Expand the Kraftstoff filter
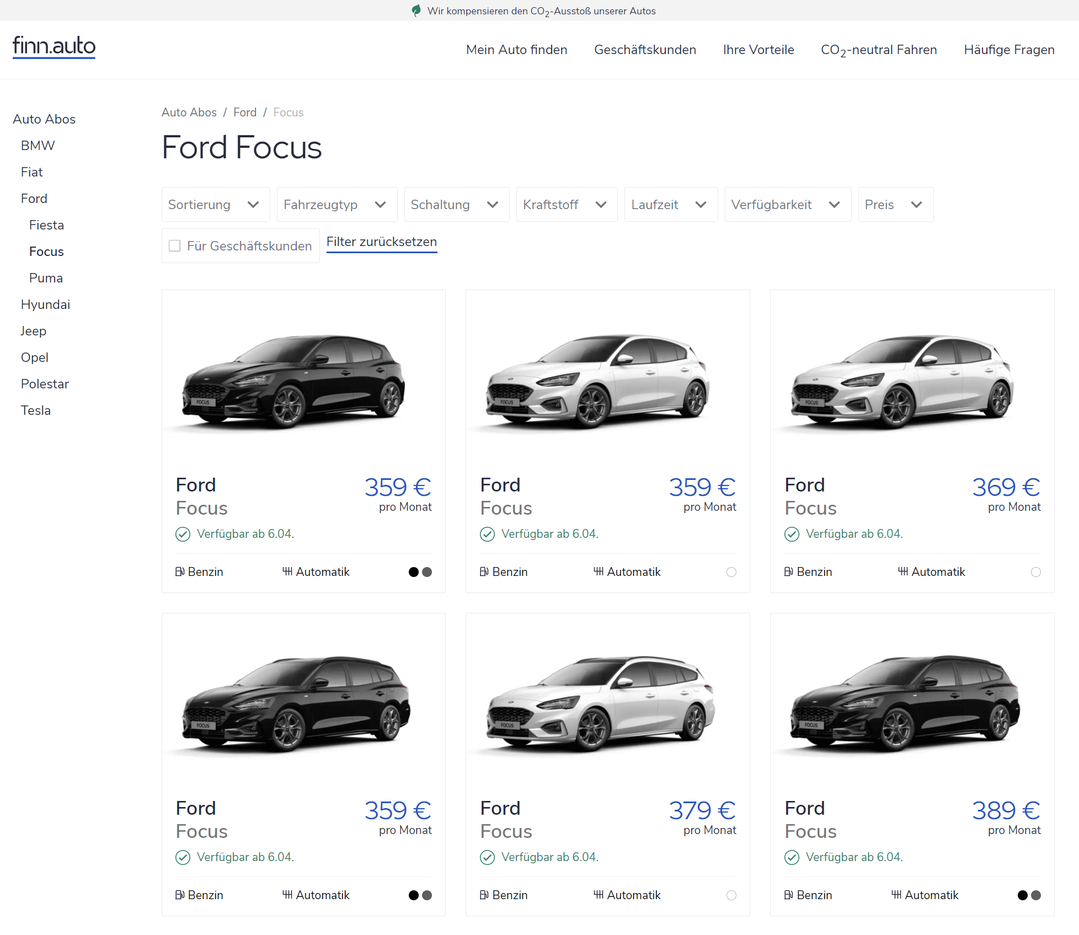This screenshot has height=935, width=1079. click(567, 205)
